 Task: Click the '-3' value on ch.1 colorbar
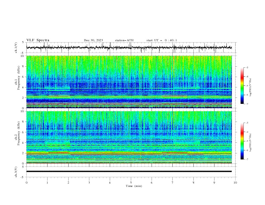(x=247, y=67)
